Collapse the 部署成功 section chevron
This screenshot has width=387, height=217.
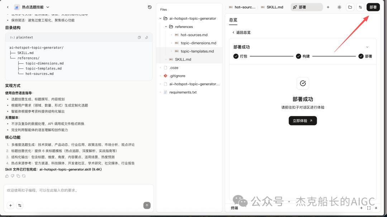[x=367, y=47]
